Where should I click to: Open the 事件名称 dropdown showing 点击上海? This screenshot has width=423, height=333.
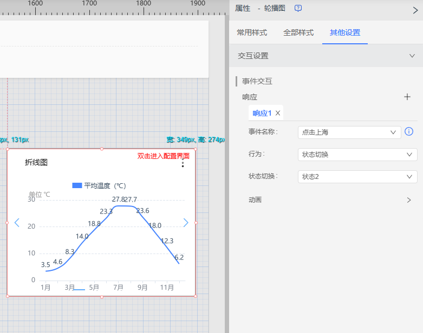coord(349,132)
